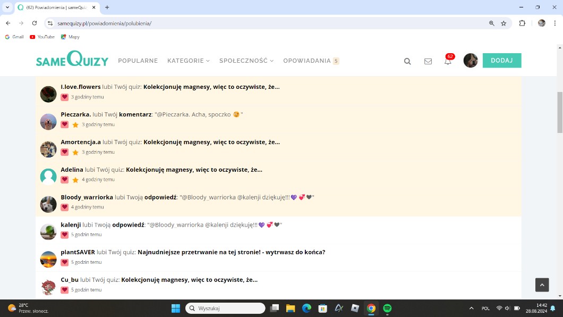The image size is (563, 317).
Task: Open the Chrome tab search dropdown arrow
Action: click(7, 7)
